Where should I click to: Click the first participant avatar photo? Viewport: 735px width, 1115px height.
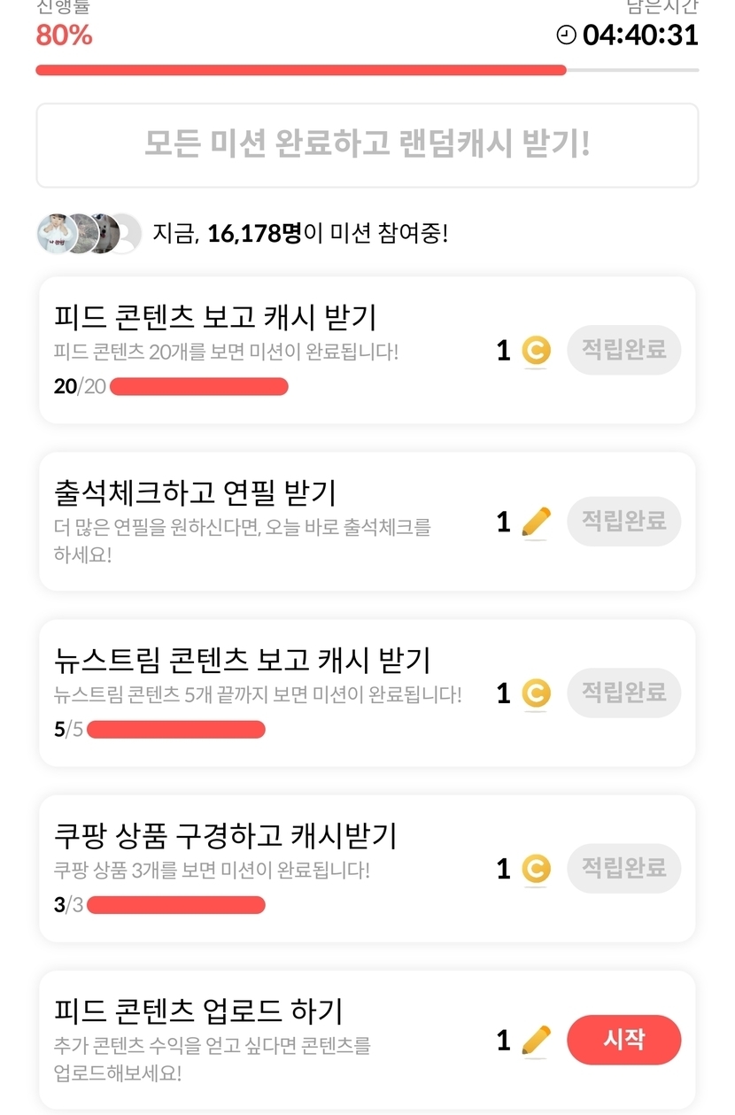coord(55,234)
